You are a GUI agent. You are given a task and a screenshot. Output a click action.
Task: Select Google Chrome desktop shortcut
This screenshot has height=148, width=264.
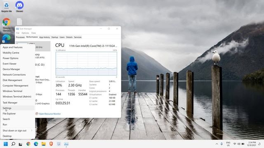(x=7, y=25)
